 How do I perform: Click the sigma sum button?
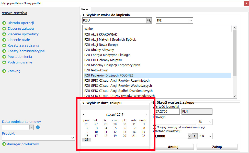[x=195, y=136]
